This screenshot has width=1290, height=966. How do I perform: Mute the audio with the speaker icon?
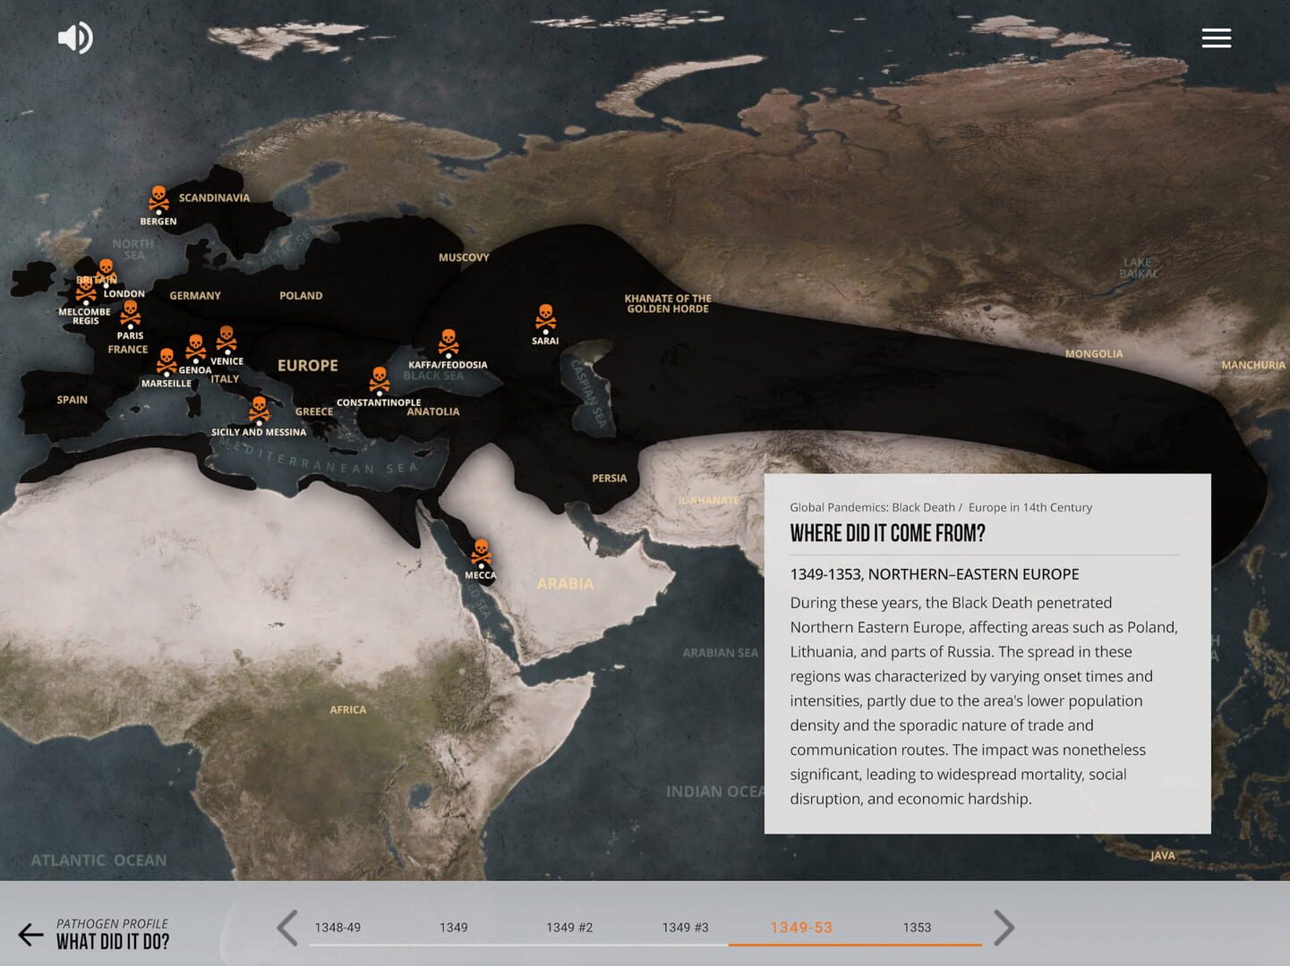click(75, 38)
